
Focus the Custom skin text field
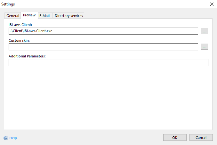(103, 47)
